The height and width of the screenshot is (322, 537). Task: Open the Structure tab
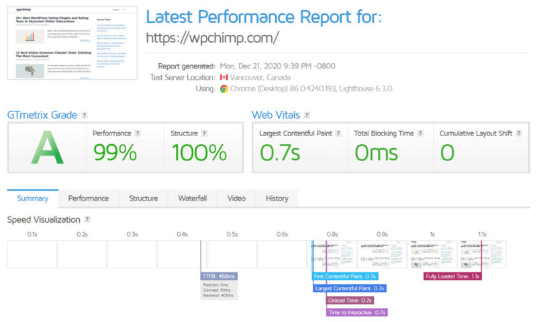[x=144, y=199]
